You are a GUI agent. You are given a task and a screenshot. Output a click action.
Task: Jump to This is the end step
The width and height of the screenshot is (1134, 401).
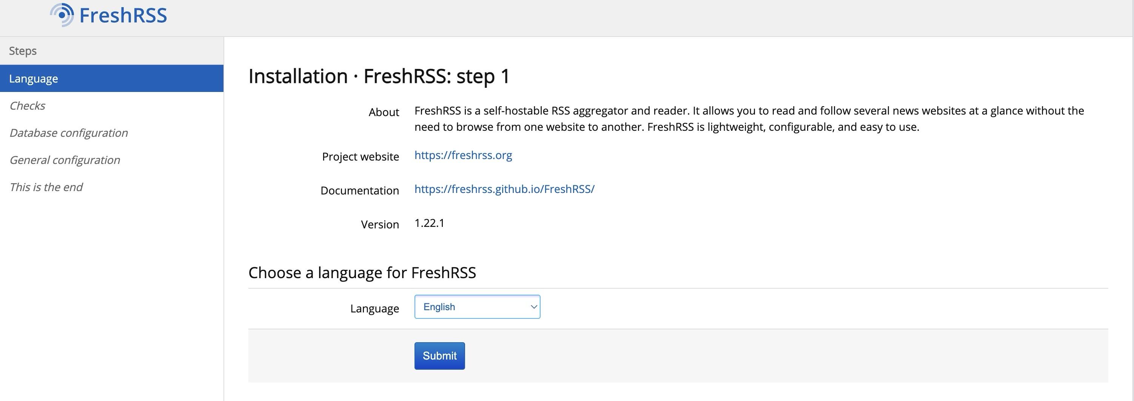[x=46, y=187]
